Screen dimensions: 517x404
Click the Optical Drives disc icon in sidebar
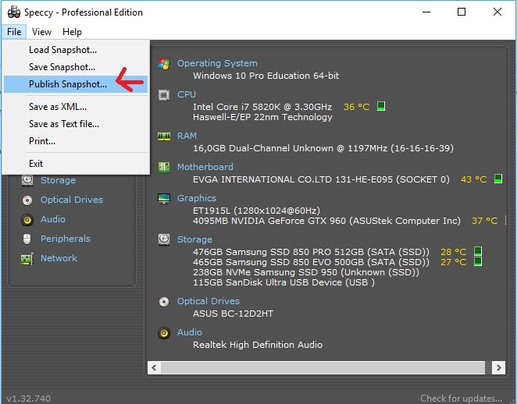(x=27, y=200)
